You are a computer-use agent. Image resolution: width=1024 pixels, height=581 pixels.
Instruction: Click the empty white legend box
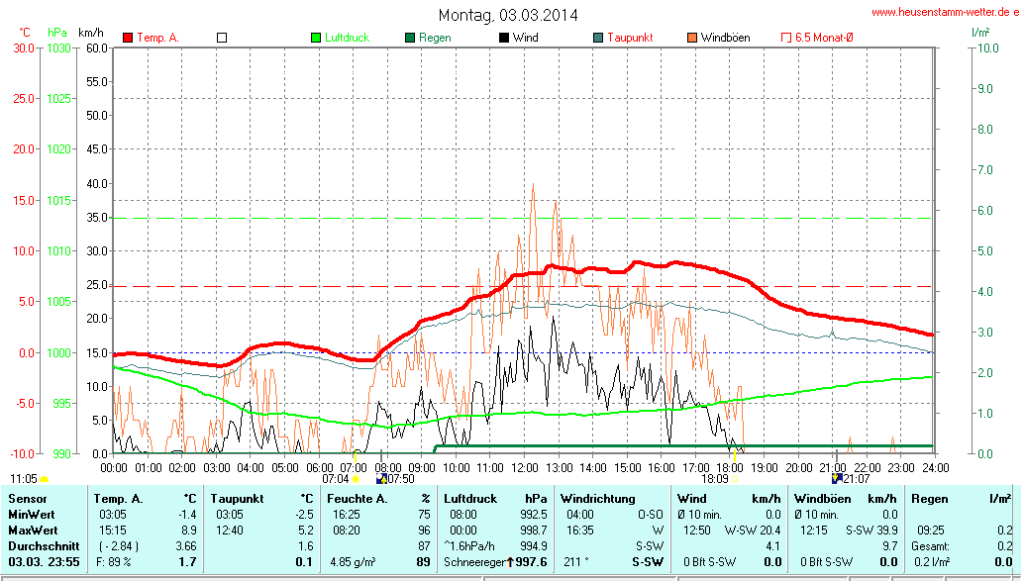coord(222,38)
